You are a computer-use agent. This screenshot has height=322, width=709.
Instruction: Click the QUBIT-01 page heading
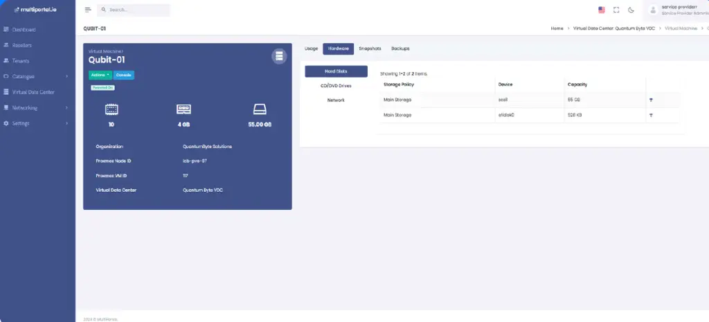point(94,28)
